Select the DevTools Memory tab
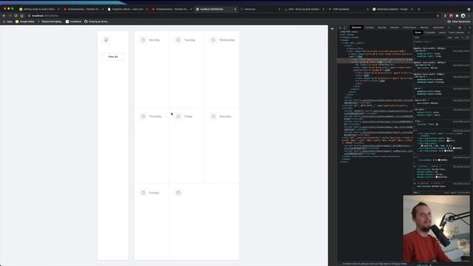Viewport: 473px width, 266px height. point(424,27)
